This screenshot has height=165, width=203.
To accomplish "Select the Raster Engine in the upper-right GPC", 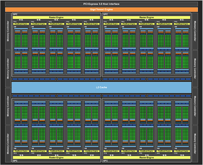I will click(147, 17).
